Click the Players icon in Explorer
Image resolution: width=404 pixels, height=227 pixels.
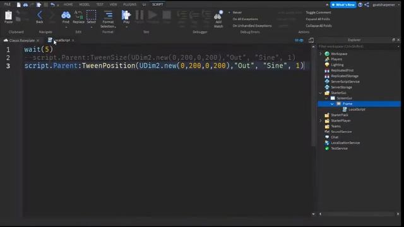click(x=327, y=59)
